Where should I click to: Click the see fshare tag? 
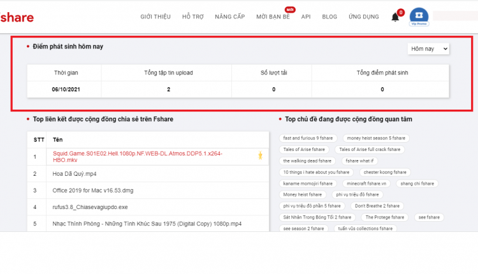tap(429, 217)
